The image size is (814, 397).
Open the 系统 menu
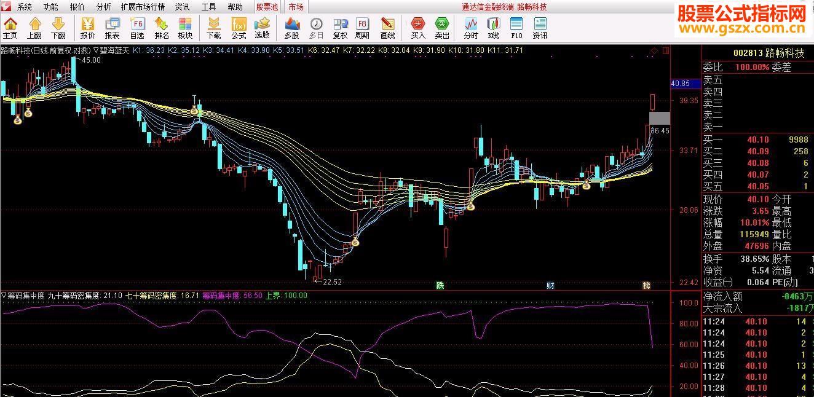tap(25, 7)
